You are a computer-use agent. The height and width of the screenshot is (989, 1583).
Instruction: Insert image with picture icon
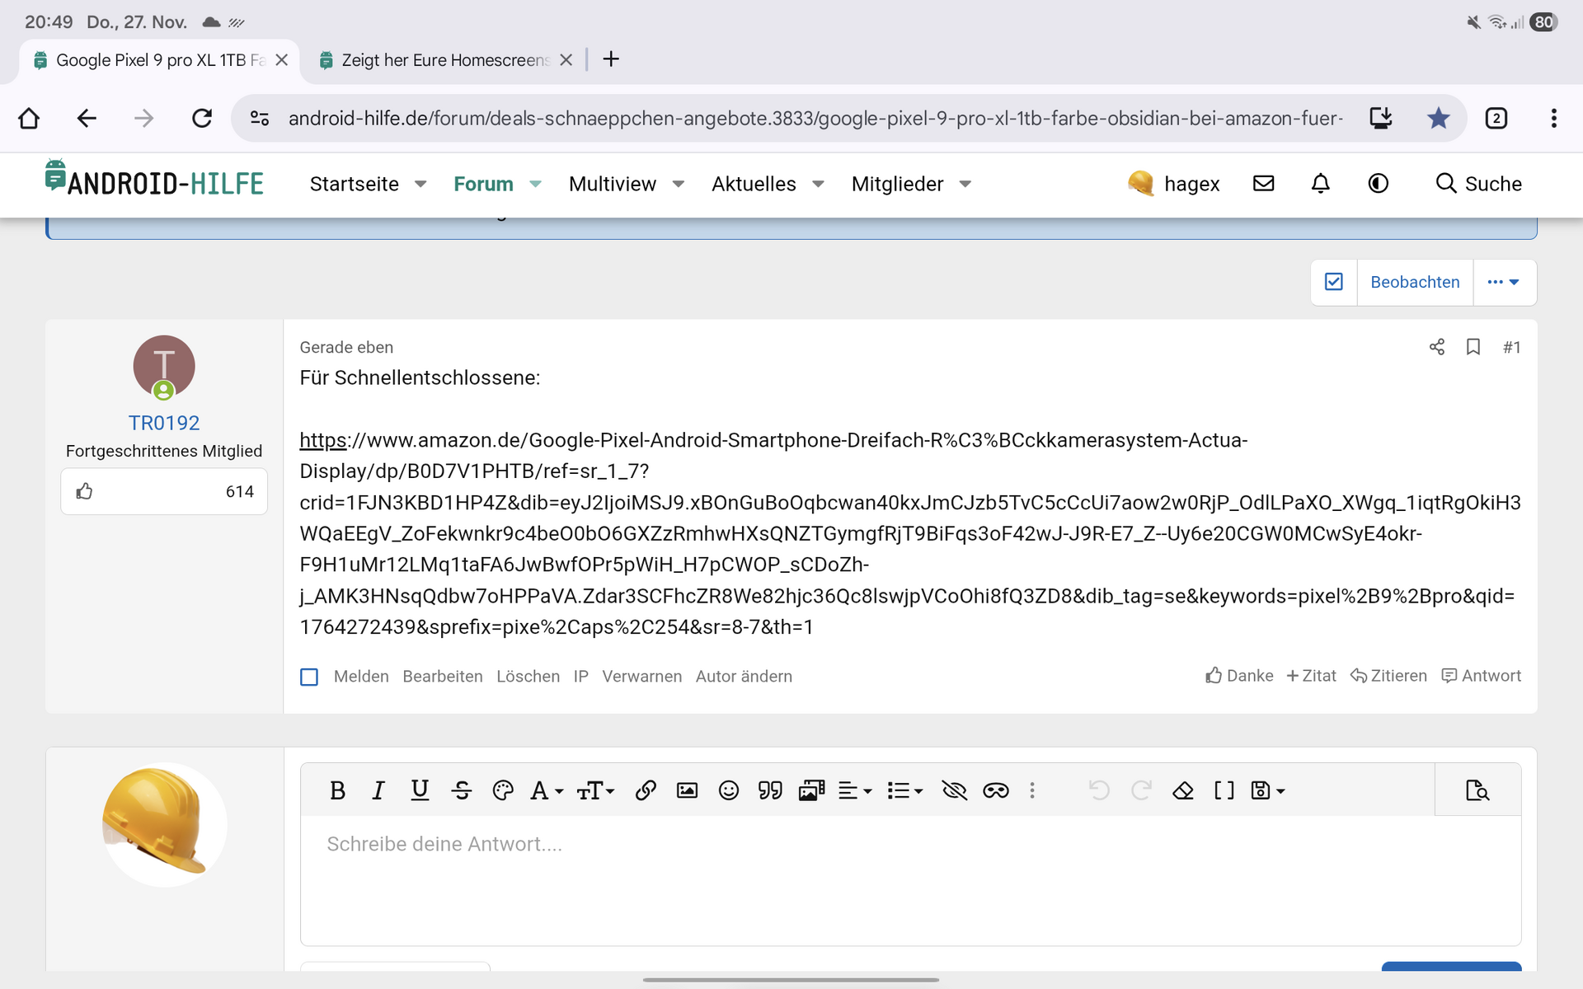click(x=687, y=790)
